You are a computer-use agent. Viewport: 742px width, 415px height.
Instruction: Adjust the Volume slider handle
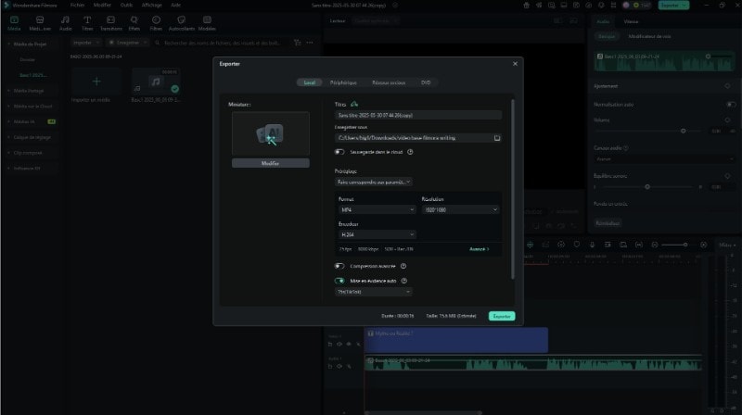(683, 131)
